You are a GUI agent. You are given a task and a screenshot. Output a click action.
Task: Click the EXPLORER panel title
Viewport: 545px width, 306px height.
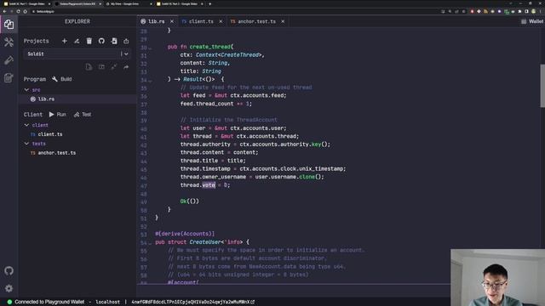tap(77, 21)
